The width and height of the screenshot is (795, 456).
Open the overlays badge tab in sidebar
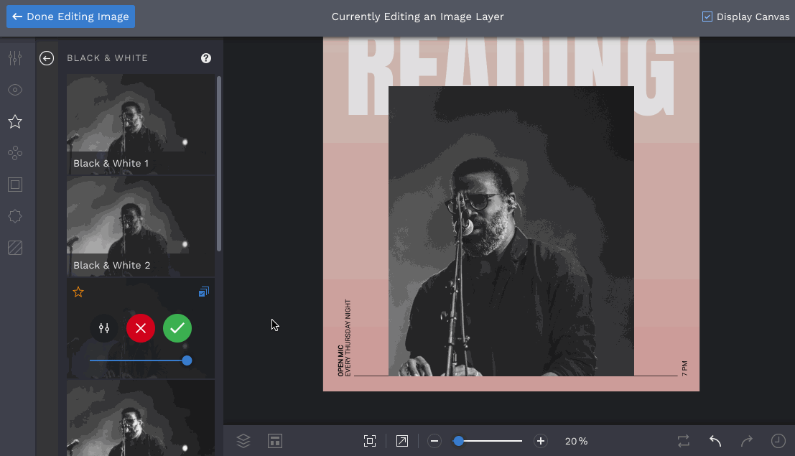(x=15, y=216)
